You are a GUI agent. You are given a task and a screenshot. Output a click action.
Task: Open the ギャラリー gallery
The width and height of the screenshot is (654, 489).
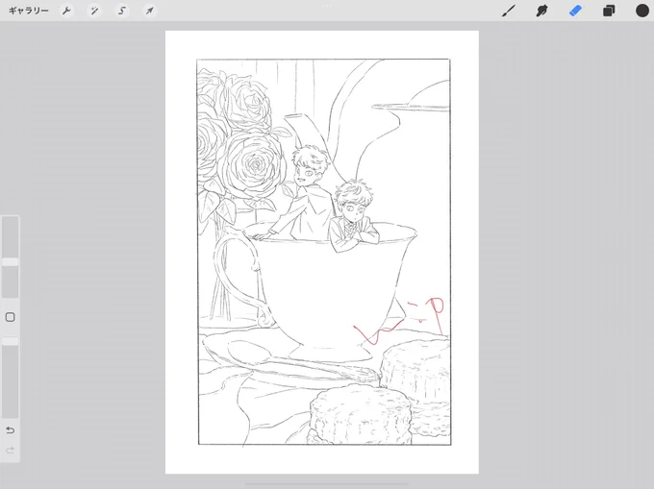coord(28,11)
